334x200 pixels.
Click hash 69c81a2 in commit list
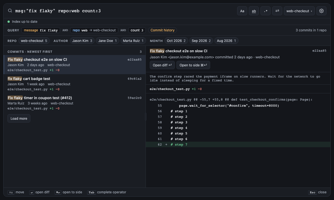[x=134, y=79]
